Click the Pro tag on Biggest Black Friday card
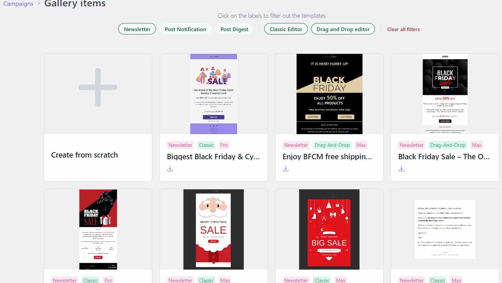Image resolution: width=502 pixels, height=283 pixels. [224, 145]
